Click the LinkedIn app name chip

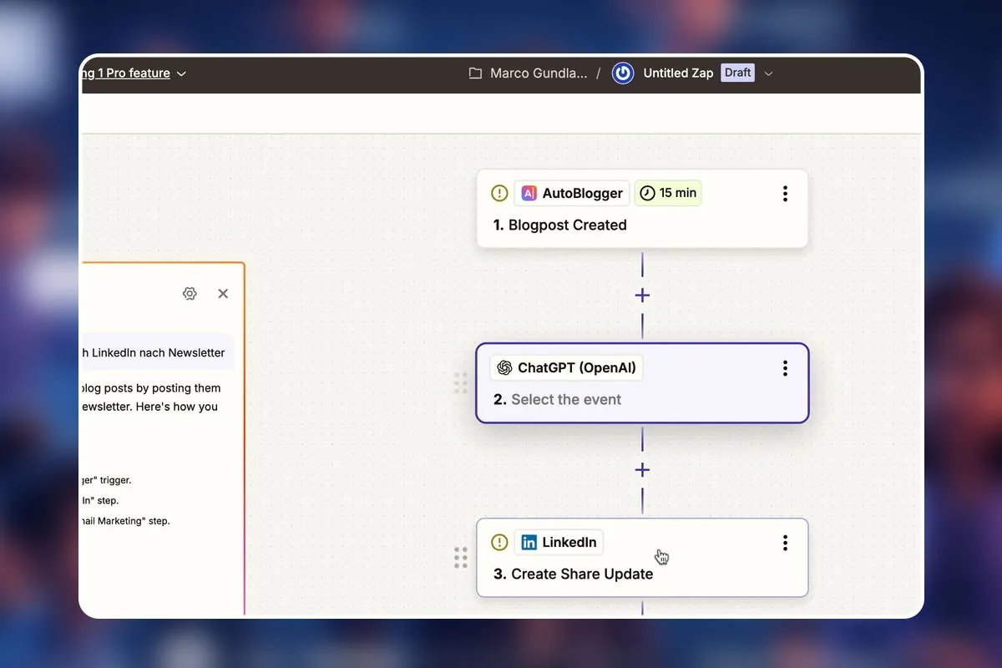(559, 543)
